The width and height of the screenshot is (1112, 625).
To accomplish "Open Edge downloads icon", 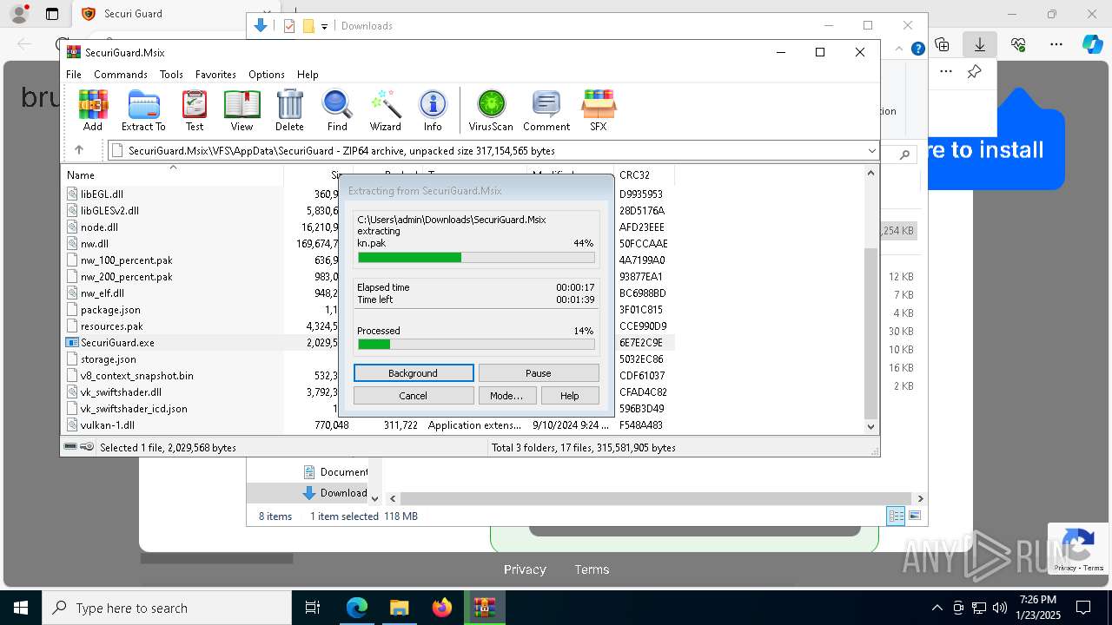I will click(980, 44).
